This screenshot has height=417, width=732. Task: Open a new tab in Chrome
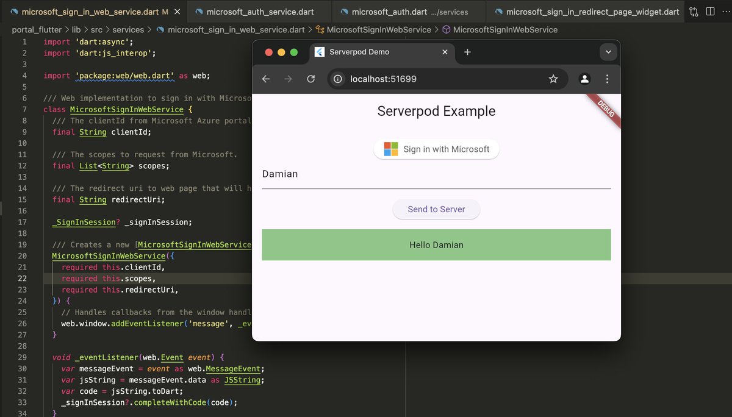[x=467, y=52]
